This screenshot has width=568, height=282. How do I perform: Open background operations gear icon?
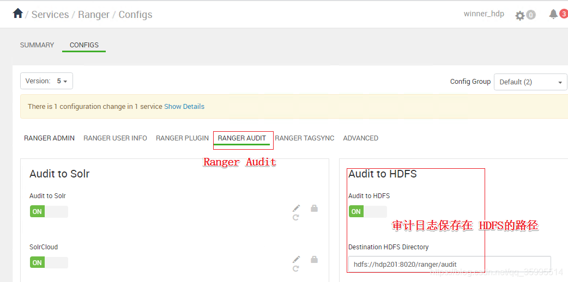[520, 16]
